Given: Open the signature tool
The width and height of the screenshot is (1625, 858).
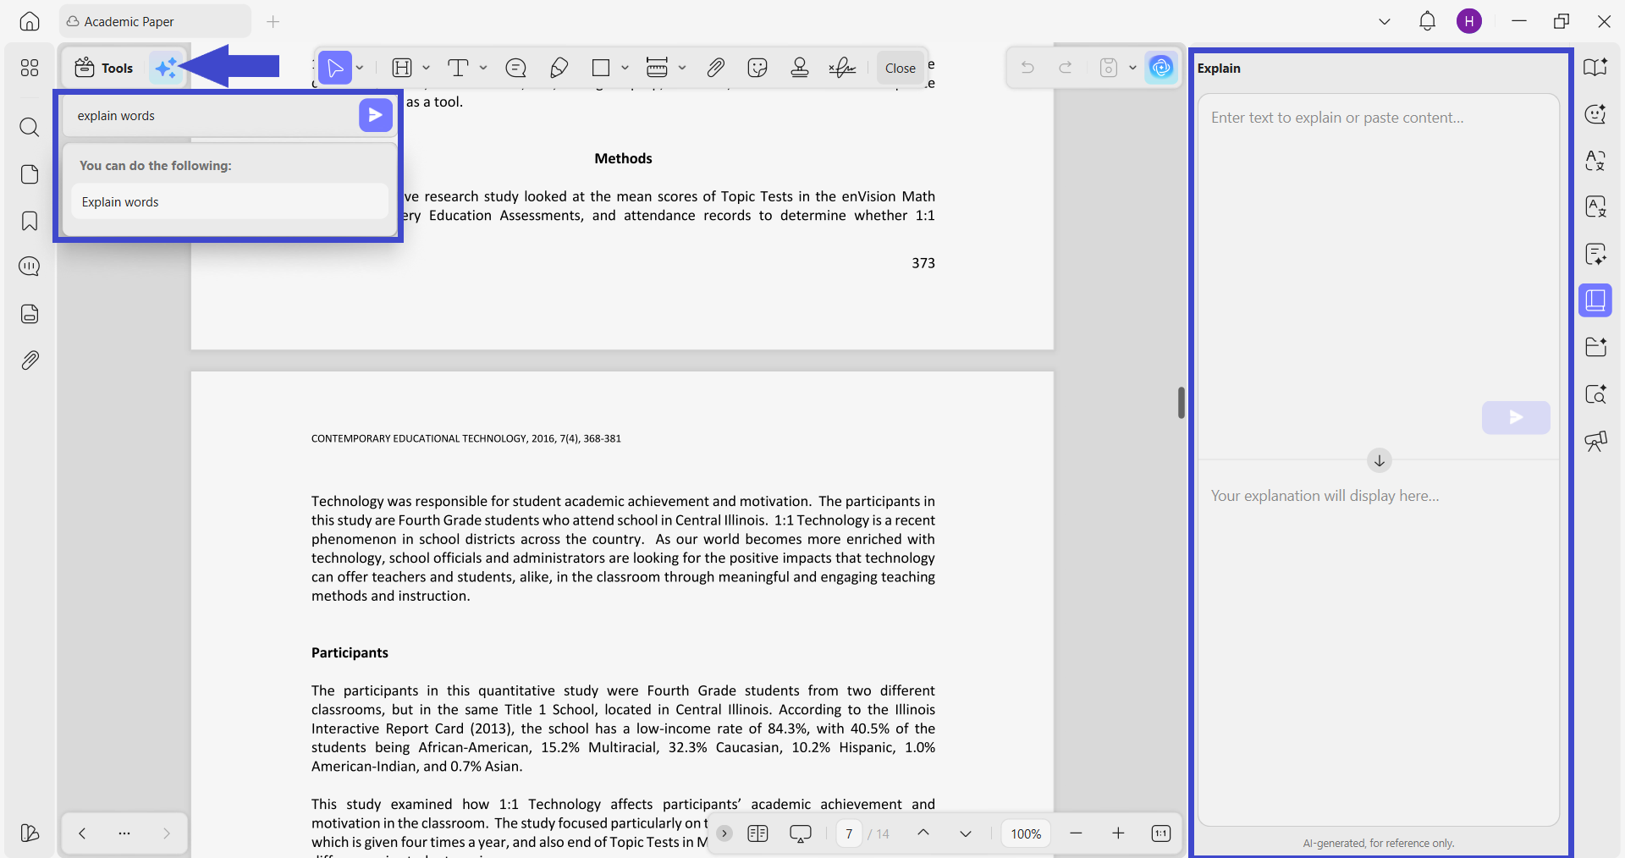Looking at the screenshot, I should tap(842, 68).
